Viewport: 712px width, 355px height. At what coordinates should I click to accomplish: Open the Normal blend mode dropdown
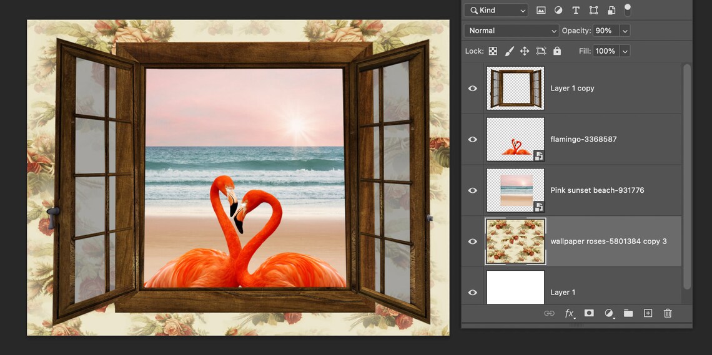[512, 31]
